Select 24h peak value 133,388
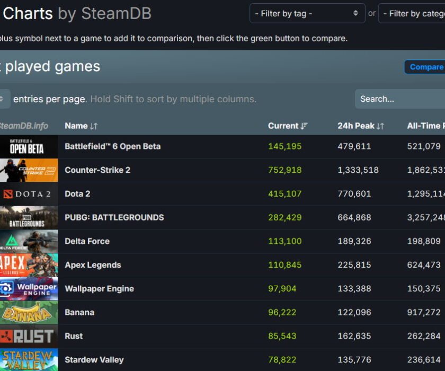Image resolution: width=445 pixels, height=371 pixels. [x=354, y=288]
